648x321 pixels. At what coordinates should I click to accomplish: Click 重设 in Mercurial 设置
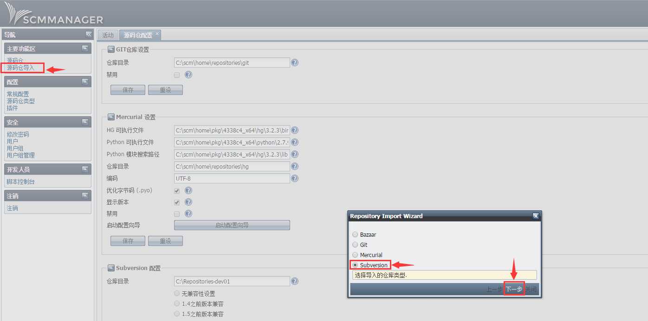coord(165,241)
